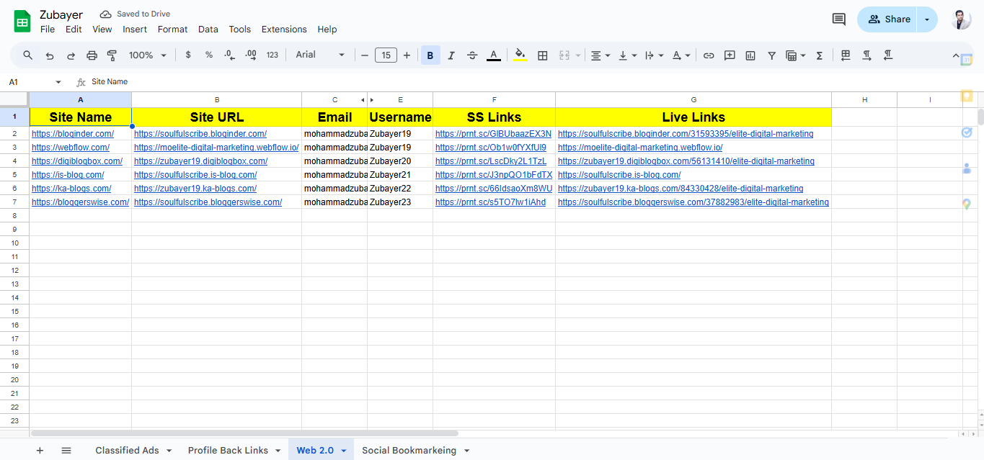Open the Format menu

(172, 30)
